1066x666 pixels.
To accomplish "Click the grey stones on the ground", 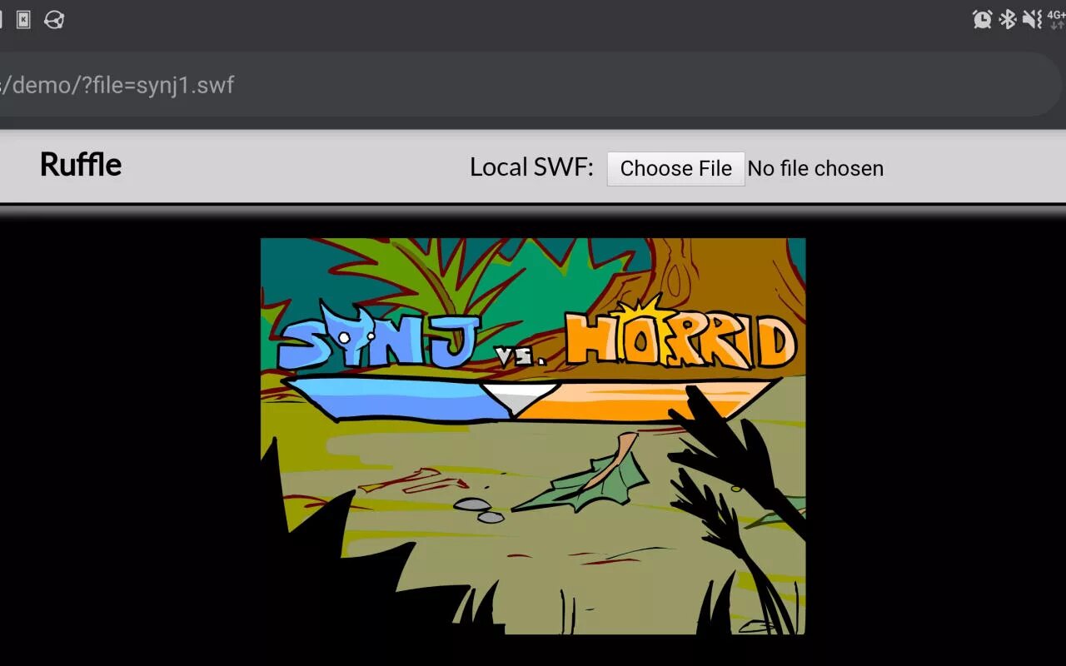I will tap(481, 510).
